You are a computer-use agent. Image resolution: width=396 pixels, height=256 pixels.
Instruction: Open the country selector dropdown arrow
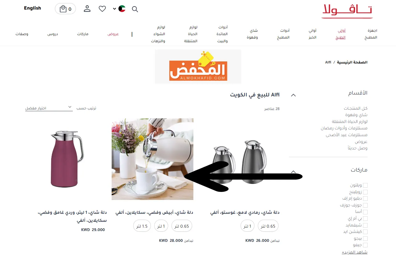[x=114, y=9]
